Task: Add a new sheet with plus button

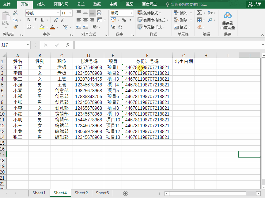Action: pos(126,193)
